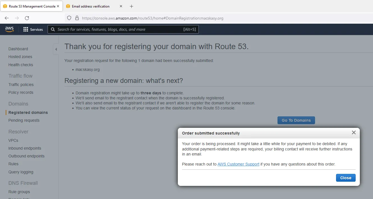The height and width of the screenshot is (199, 373).
Task: Select Registered domains in the sidebar
Action: click(x=28, y=112)
